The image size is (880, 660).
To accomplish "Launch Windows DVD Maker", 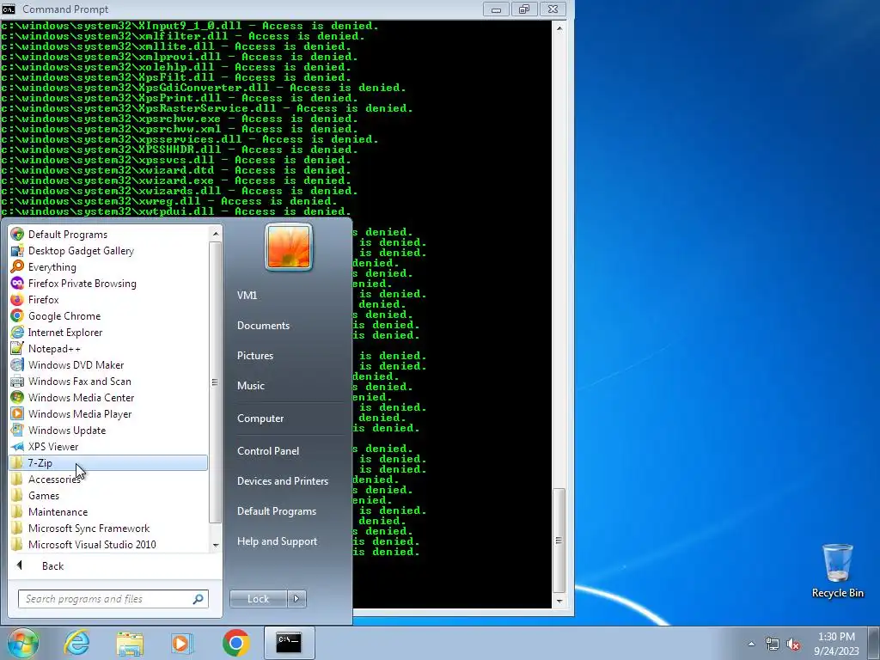I will (x=76, y=364).
